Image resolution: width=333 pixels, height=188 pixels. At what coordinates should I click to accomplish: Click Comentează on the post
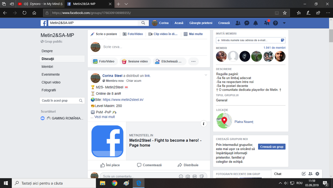coord(149,165)
